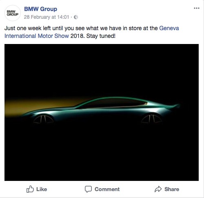Click the car's rear wheel in the photo
This screenshot has height=198, width=204.
pyautogui.click(x=151, y=119)
